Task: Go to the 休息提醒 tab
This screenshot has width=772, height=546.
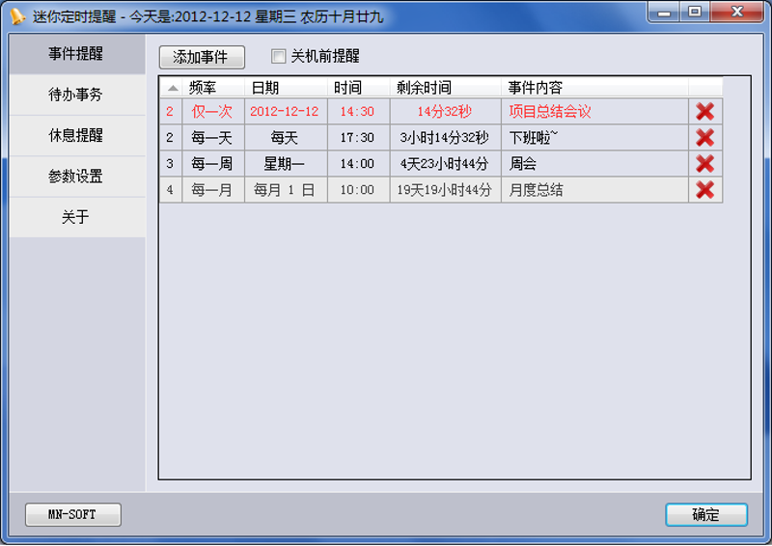Action: 76,135
